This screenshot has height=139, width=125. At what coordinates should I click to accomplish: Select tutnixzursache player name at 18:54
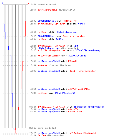click(x=47, y=10)
